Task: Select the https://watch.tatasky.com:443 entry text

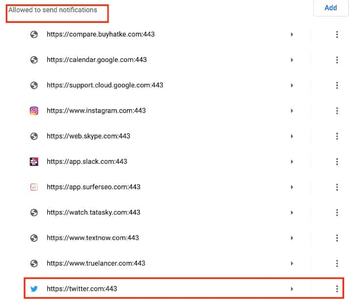Action: click(x=93, y=212)
